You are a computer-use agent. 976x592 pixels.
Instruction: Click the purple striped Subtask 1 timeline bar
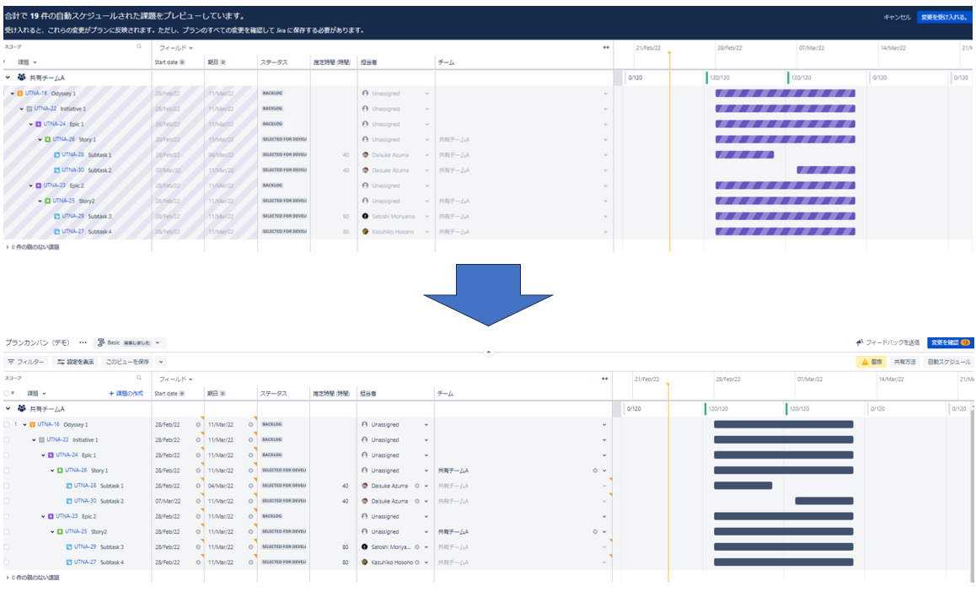pos(744,155)
